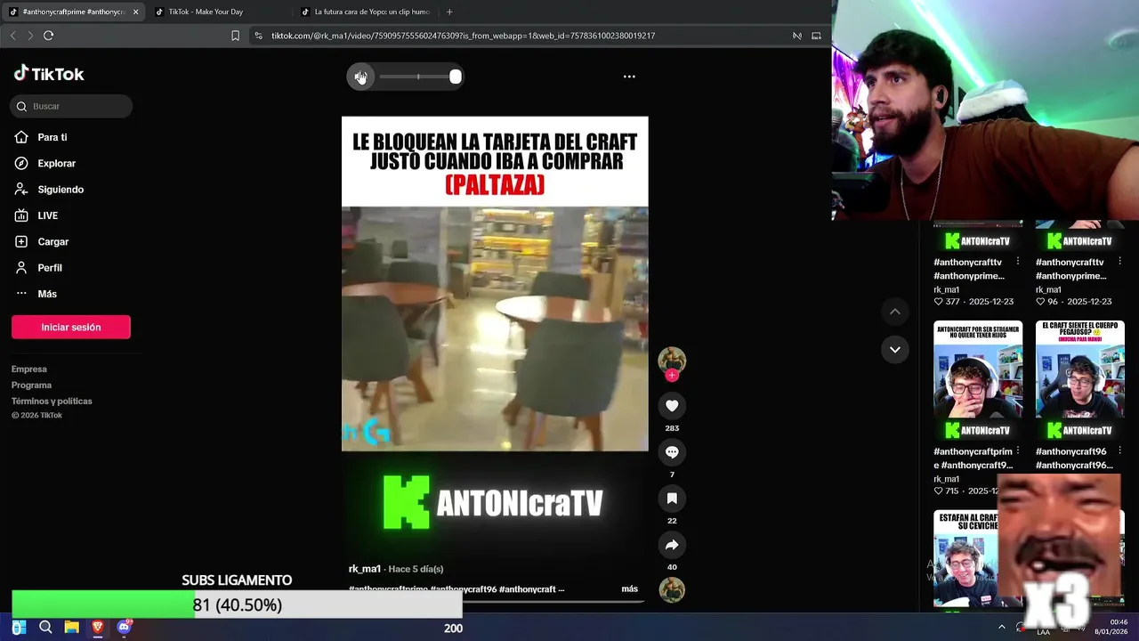Click the TikTok URL address bar
The width and height of the screenshot is (1139, 641).
(x=463, y=36)
